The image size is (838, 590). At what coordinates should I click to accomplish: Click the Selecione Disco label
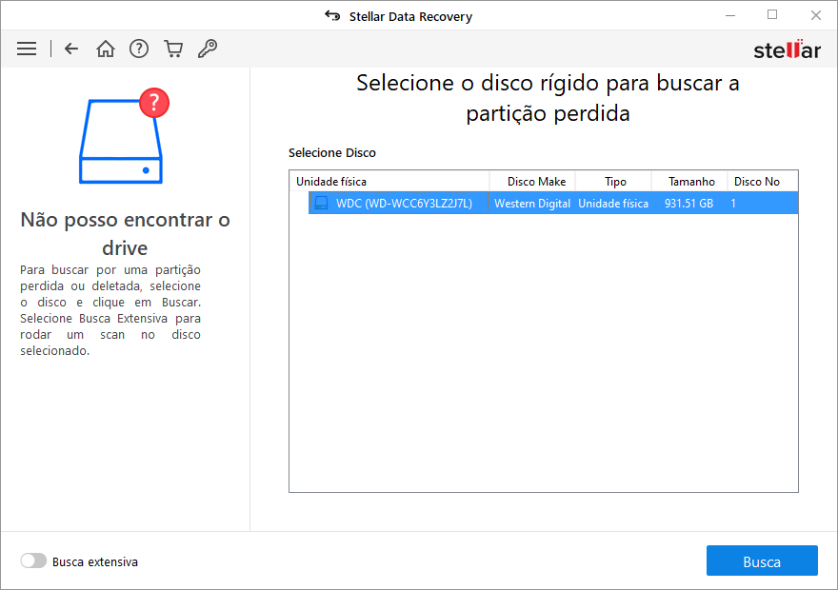[332, 152]
